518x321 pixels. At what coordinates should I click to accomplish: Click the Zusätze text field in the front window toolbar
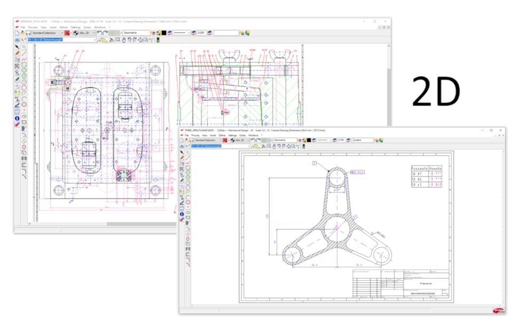[361, 140]
